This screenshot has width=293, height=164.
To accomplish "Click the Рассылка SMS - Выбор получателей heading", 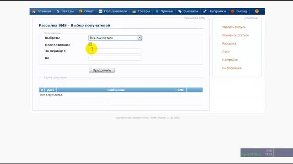I will click(x=74, y=26).
